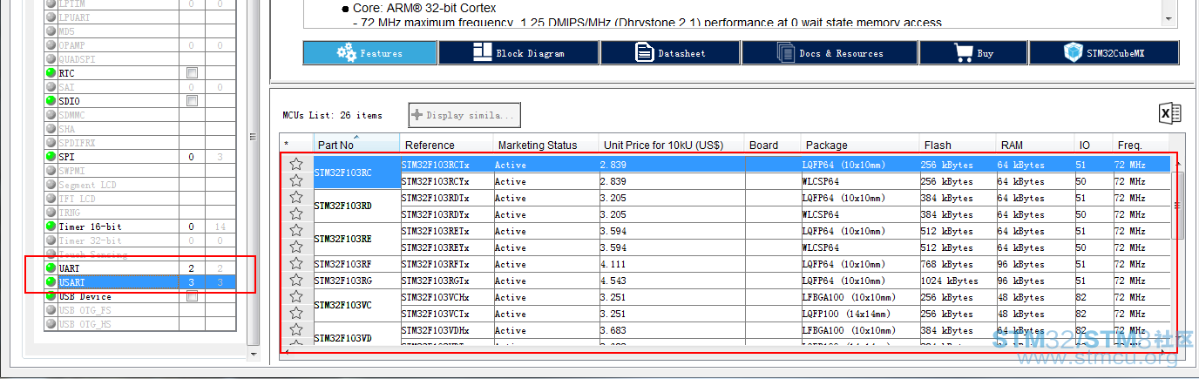Click green indicator next to UART
1199x379 pixels.
(x=51, y=268)
